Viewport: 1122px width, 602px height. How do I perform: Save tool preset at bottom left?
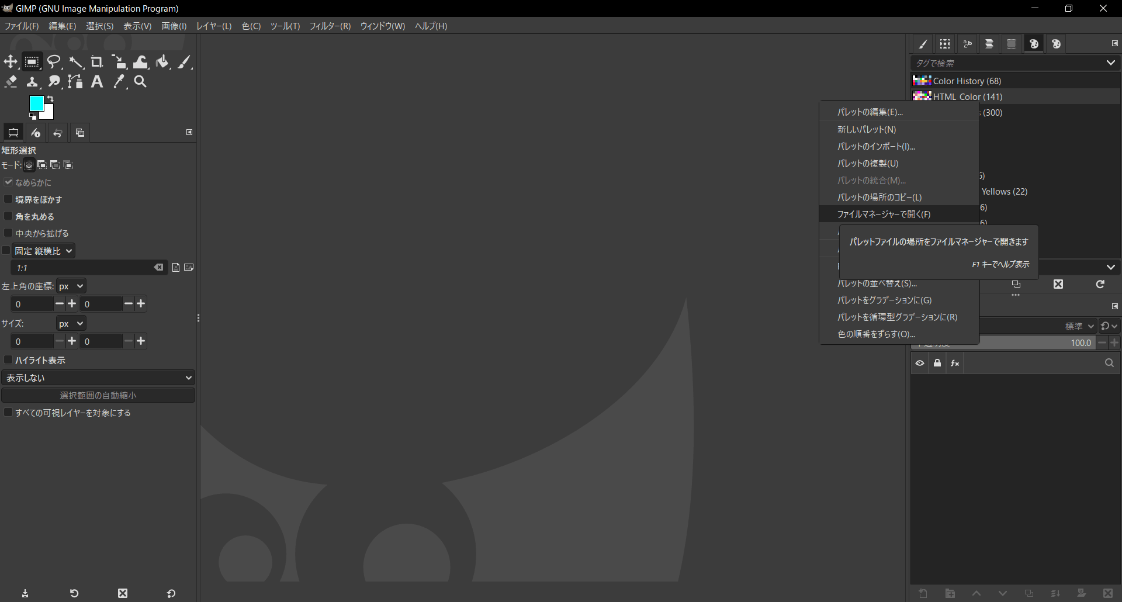pyautogui.click(x=25, y=593)
